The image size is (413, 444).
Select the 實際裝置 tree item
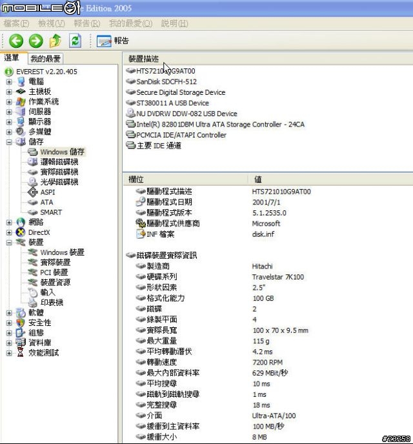55,262
